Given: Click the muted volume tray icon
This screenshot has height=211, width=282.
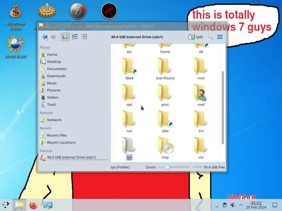Looking at the screenshot, I should (233, 205).
